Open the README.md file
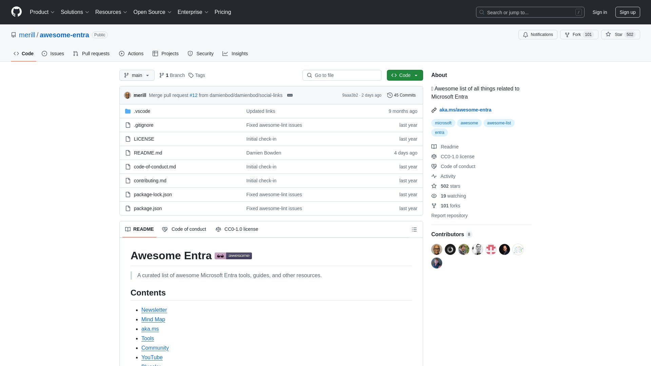The image size is (651, 366). [x=148, y=153]
